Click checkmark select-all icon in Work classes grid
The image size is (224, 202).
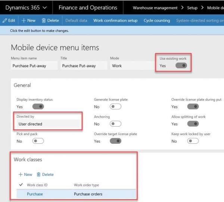21,184
